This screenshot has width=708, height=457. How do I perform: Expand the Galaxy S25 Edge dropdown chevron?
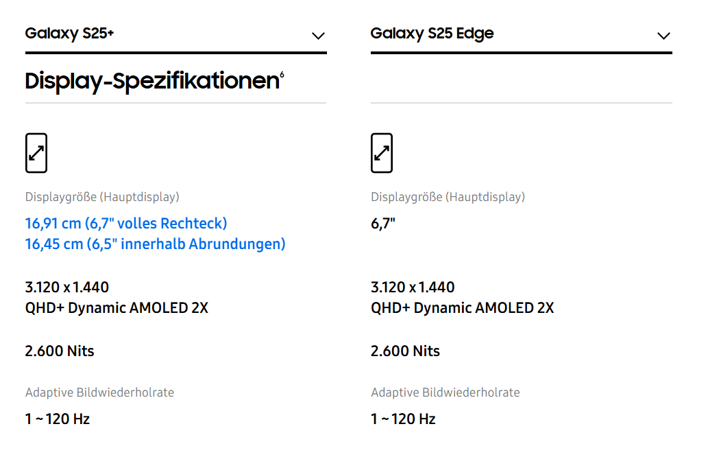pos(663,36)
